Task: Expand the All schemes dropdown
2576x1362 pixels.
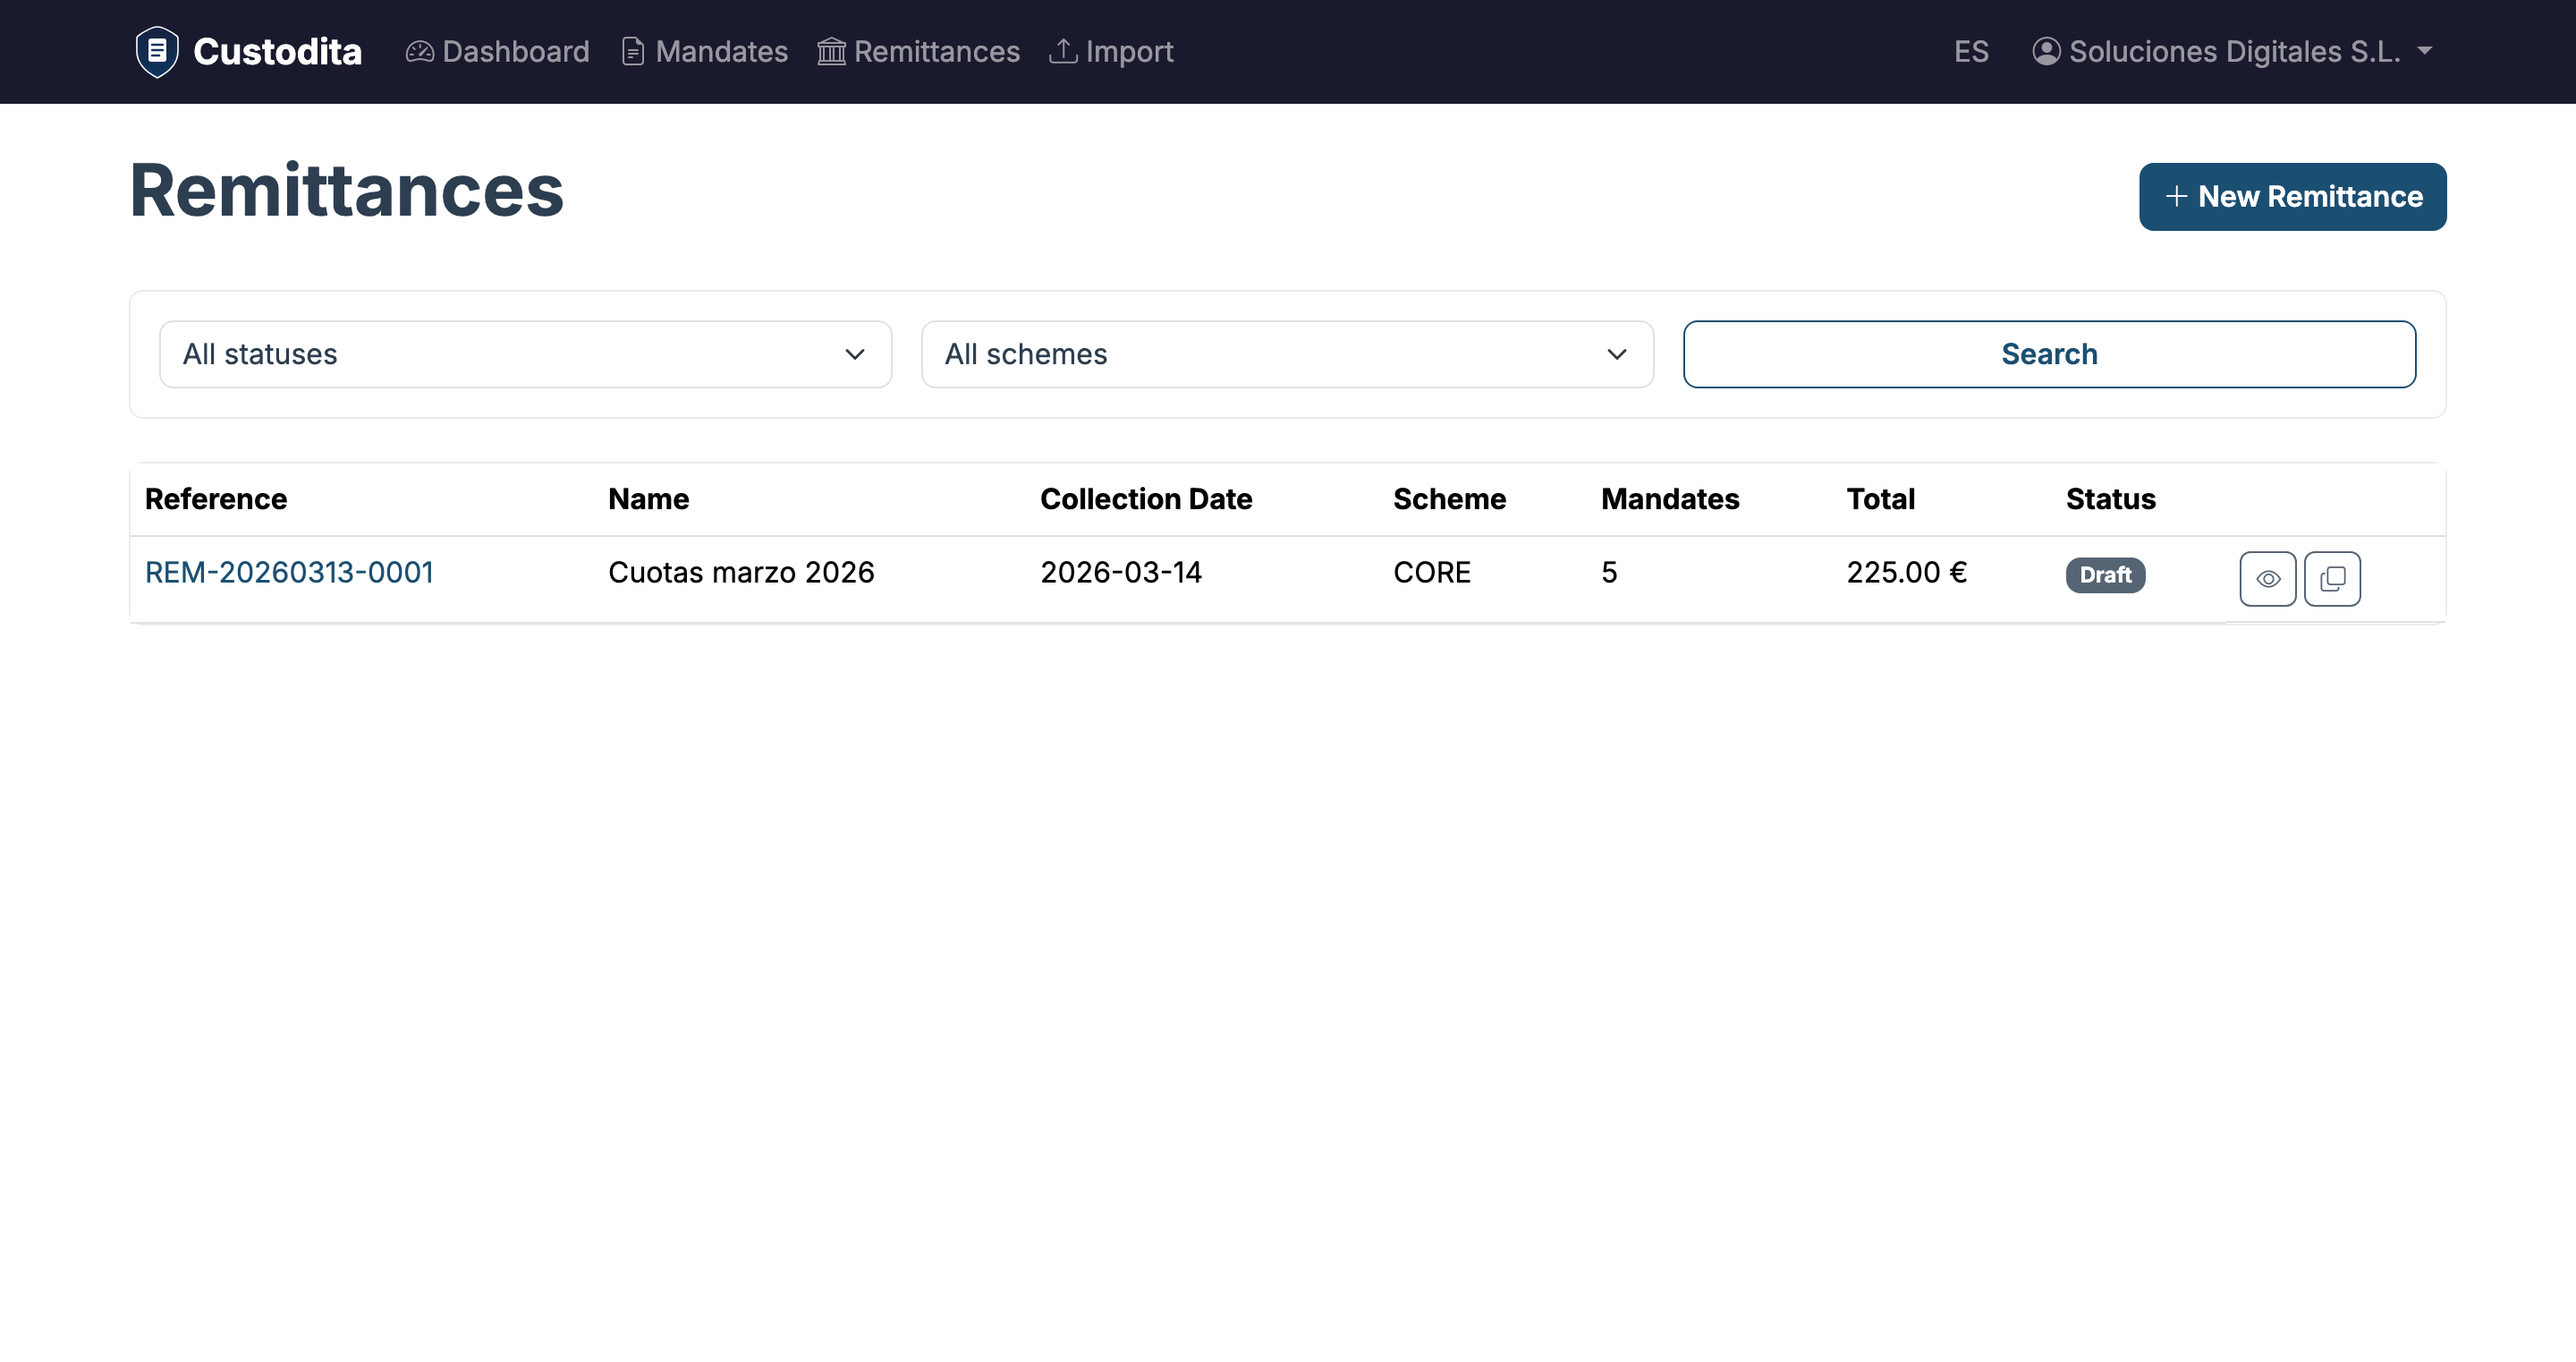Action: 1287,354
